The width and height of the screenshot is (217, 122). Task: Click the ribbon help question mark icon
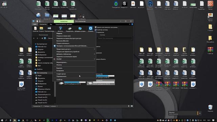[132, 24]
